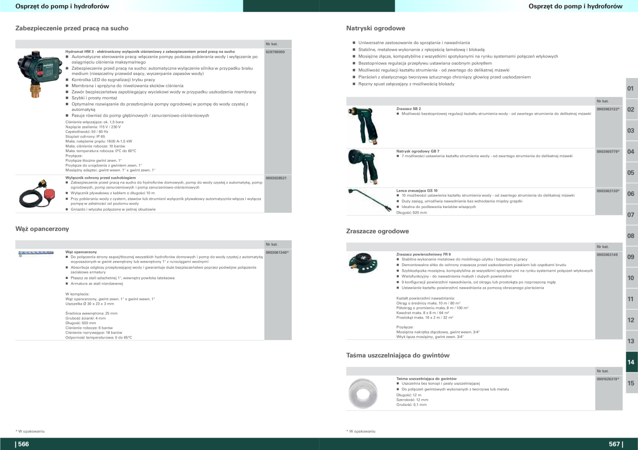The height and width of the screenshot is (450, 638).
Task: Click product title Lanca zraszająca GS 10
Action: click(417, 191)
